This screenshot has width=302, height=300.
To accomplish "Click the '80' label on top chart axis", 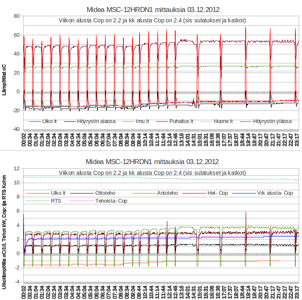I will click(17, 16).
